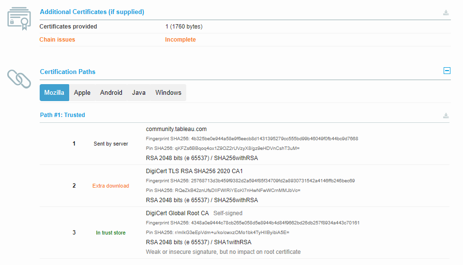The width and height of the screenshot is (463, 265).
Task: Collapse the Certification Paths section
Action: tap(447, 71)
